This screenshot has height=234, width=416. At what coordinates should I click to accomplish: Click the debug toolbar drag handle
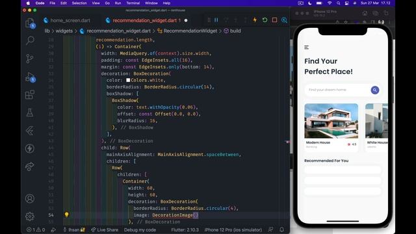[x=209, y=20]
